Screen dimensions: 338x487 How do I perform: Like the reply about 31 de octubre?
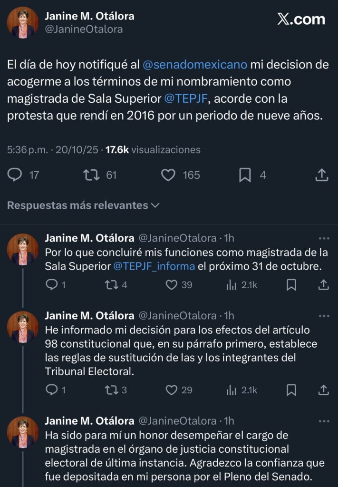(171, 285)
